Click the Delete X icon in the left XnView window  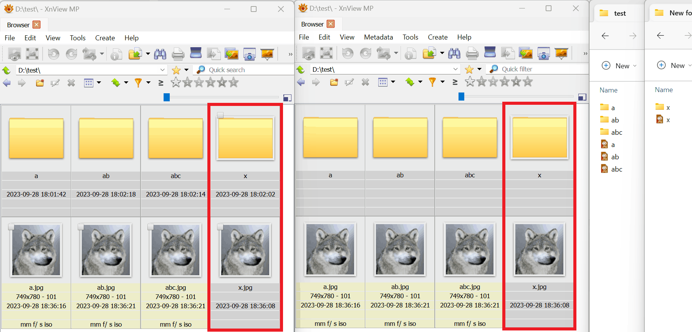coord(71,83)
